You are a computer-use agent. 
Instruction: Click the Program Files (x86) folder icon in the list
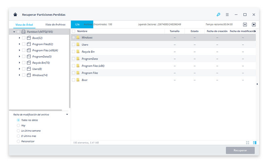(x=78, y=66)
